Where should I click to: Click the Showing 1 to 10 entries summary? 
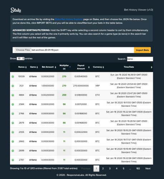[44, 169]
